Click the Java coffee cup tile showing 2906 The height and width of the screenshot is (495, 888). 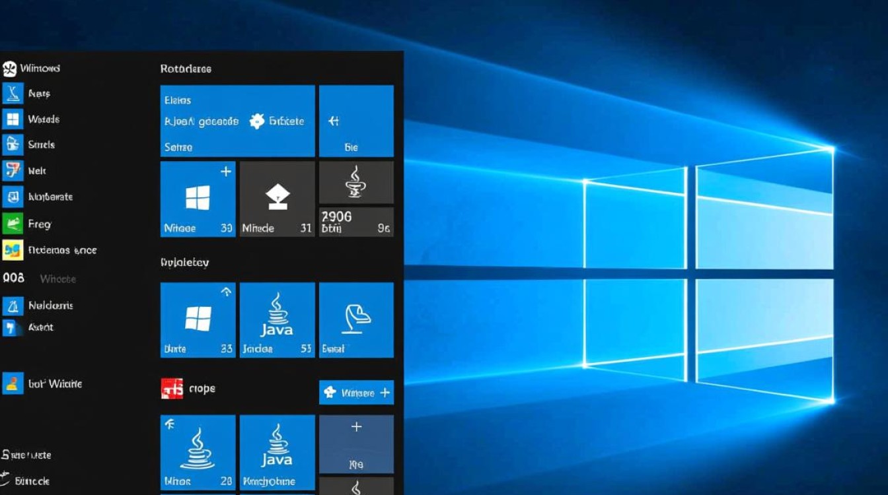click(356, 198)
